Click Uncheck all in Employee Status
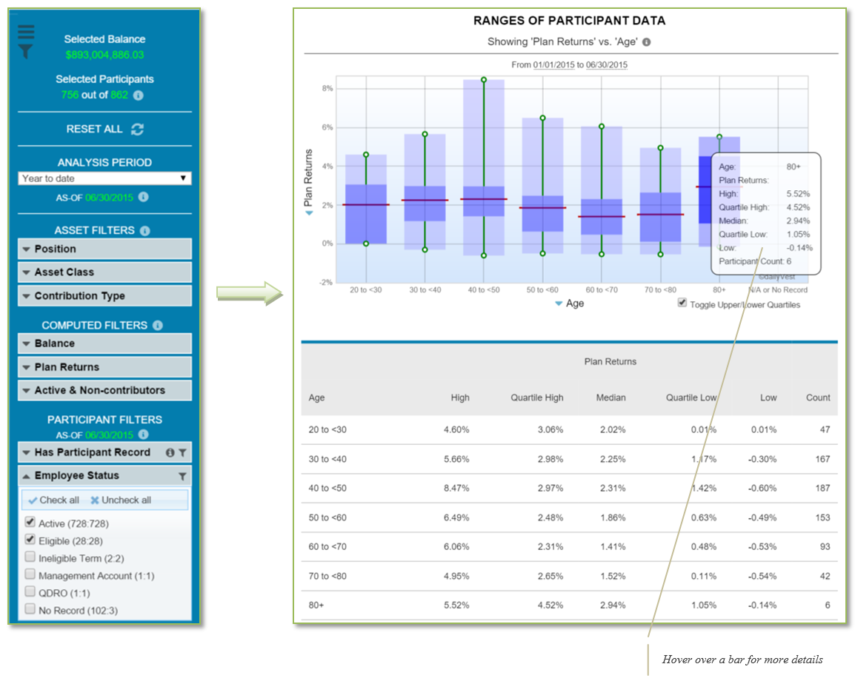The width and height of the screenshot is (855, 681). pyautogui.click(x=121, y=500)
